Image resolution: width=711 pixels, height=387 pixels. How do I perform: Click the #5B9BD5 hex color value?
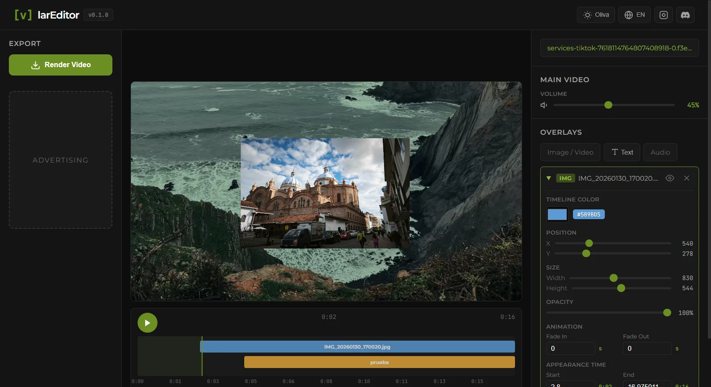[589, 215]
